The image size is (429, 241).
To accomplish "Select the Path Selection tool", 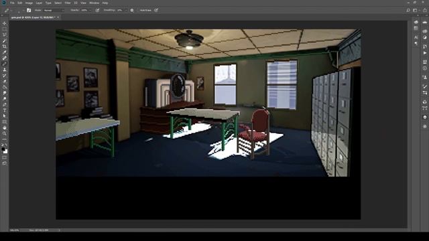I will tap(5, 116).
